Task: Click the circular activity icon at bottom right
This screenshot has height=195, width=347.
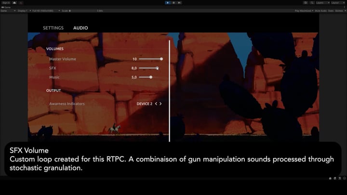Action: coord(344,178)
